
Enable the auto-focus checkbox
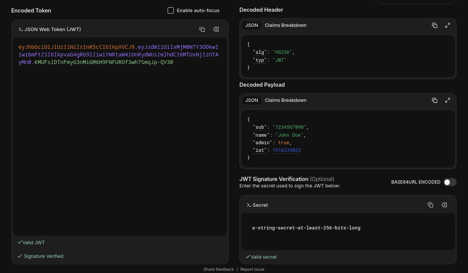click(171, 11)
